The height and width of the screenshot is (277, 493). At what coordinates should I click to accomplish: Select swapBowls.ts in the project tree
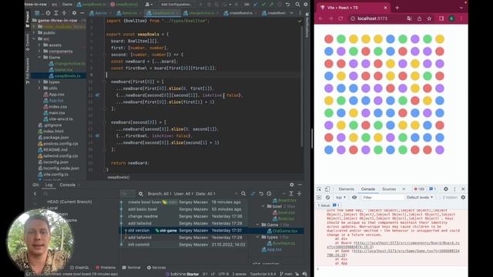point(65,76)
